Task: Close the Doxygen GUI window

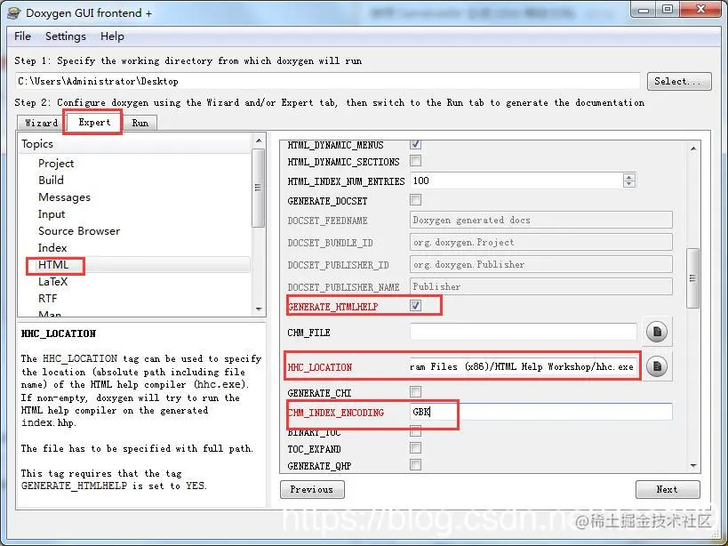Action: pyautogui.click(x=701, y=9)
